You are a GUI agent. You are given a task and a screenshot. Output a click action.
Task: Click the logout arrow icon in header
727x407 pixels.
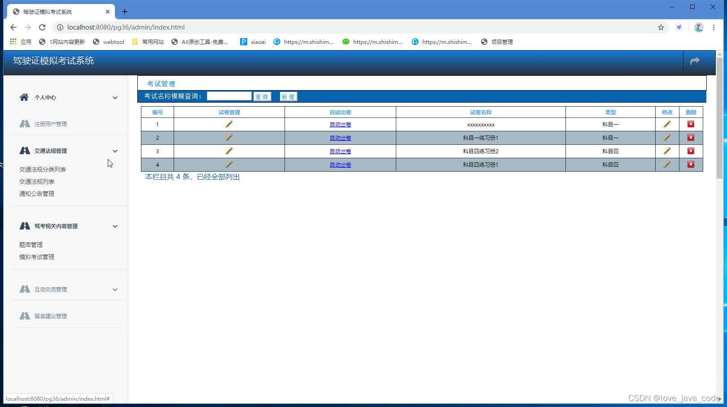(695, 61)
